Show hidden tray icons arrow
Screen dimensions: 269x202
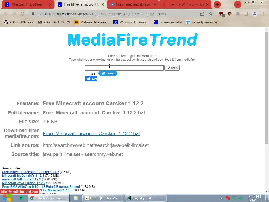tap(221, 198)
